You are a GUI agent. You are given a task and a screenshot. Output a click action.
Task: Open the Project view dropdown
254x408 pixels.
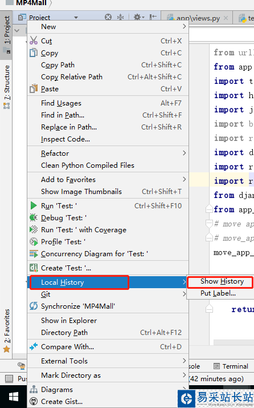tap(76, 18)
